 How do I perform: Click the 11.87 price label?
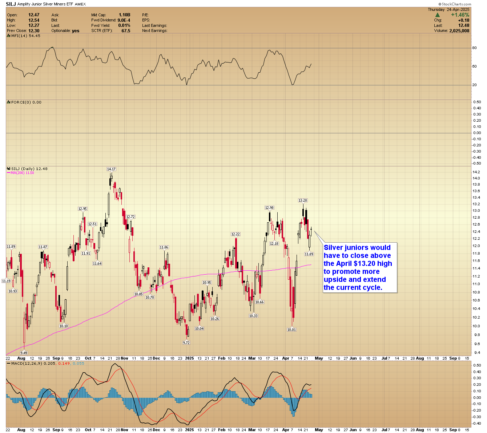point(43,247)
